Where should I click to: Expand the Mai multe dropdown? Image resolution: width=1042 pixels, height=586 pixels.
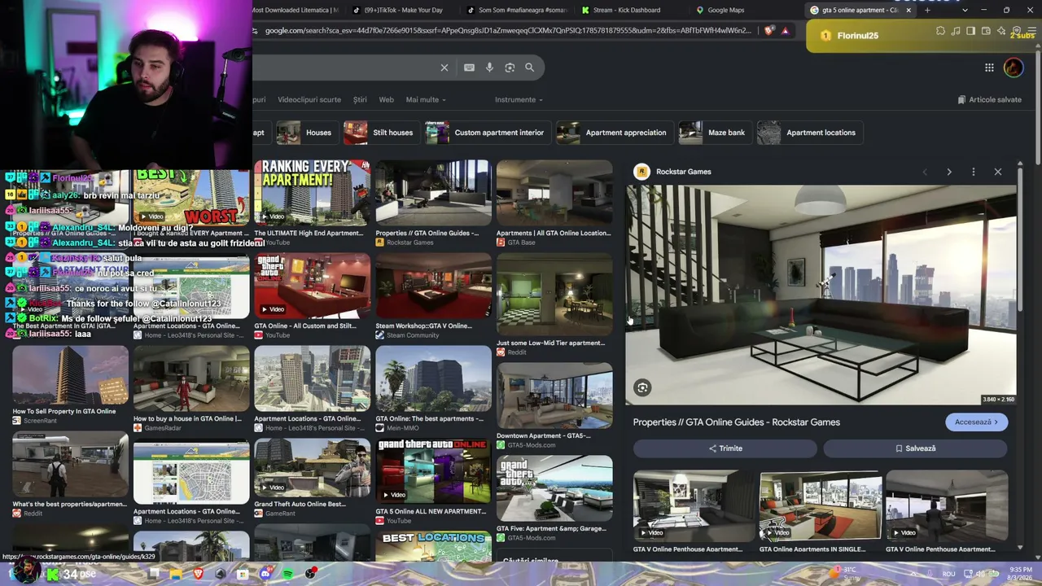(x=427, y=99)
